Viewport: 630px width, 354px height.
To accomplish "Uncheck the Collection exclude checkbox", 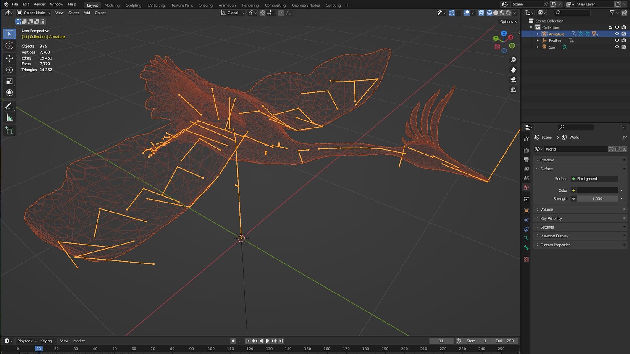I will (610, 27).
